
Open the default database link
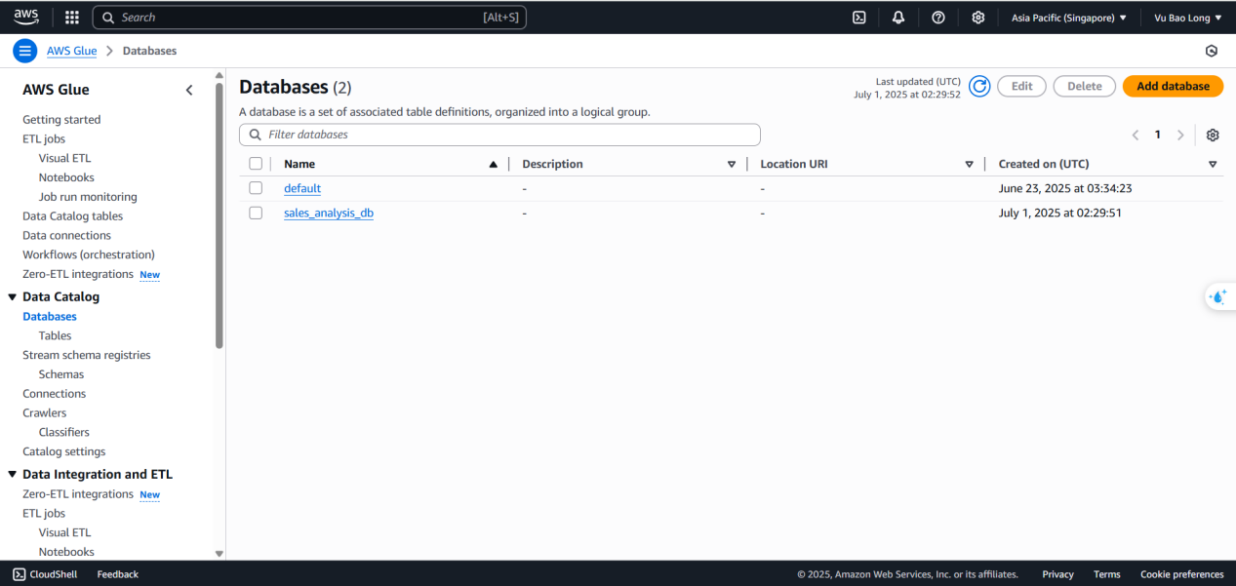click(x=302, y=188)
